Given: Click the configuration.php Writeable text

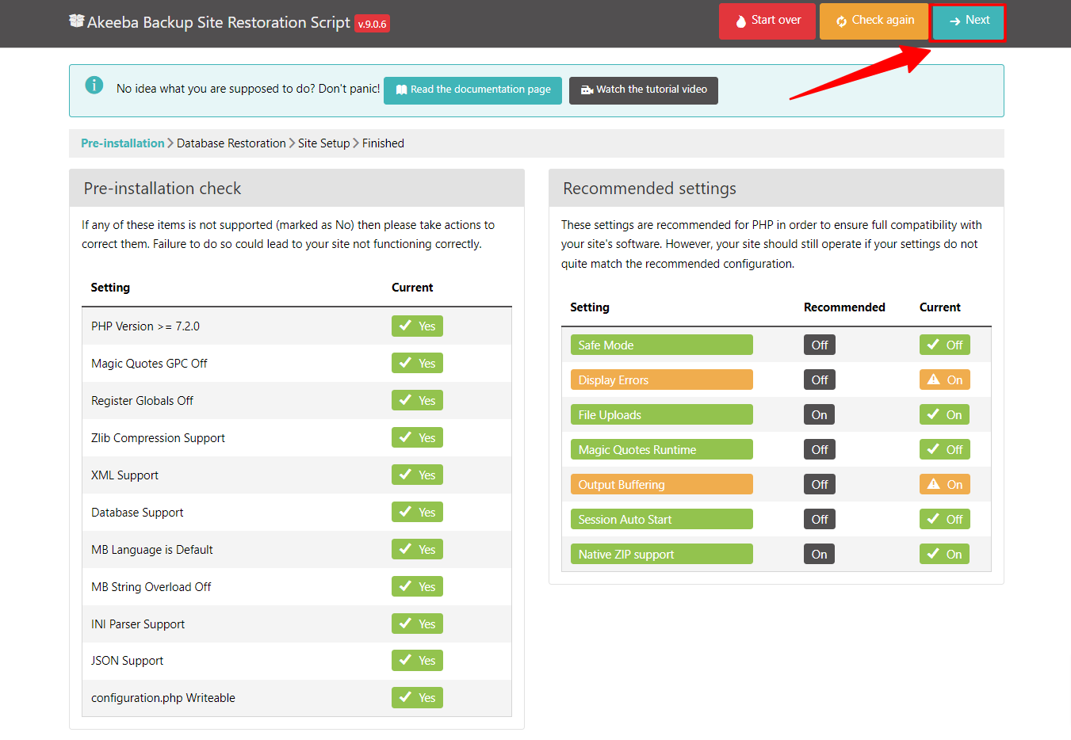Looking at the screenshot, I should pos(163,698).
